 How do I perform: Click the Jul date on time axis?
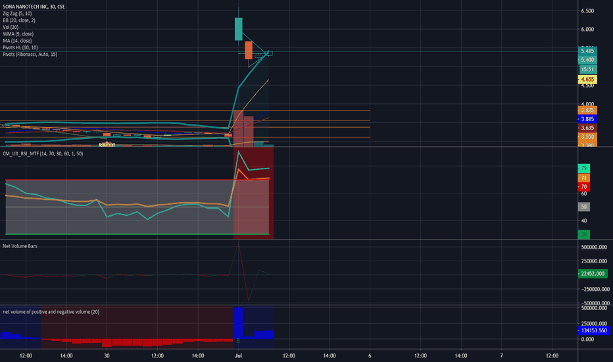coord(238,355)
